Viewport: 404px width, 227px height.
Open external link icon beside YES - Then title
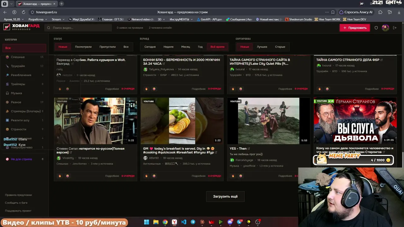(x=249, y=149)
